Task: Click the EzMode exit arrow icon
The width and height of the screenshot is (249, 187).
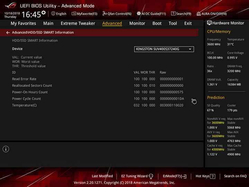Action: [x=184, y=176]
